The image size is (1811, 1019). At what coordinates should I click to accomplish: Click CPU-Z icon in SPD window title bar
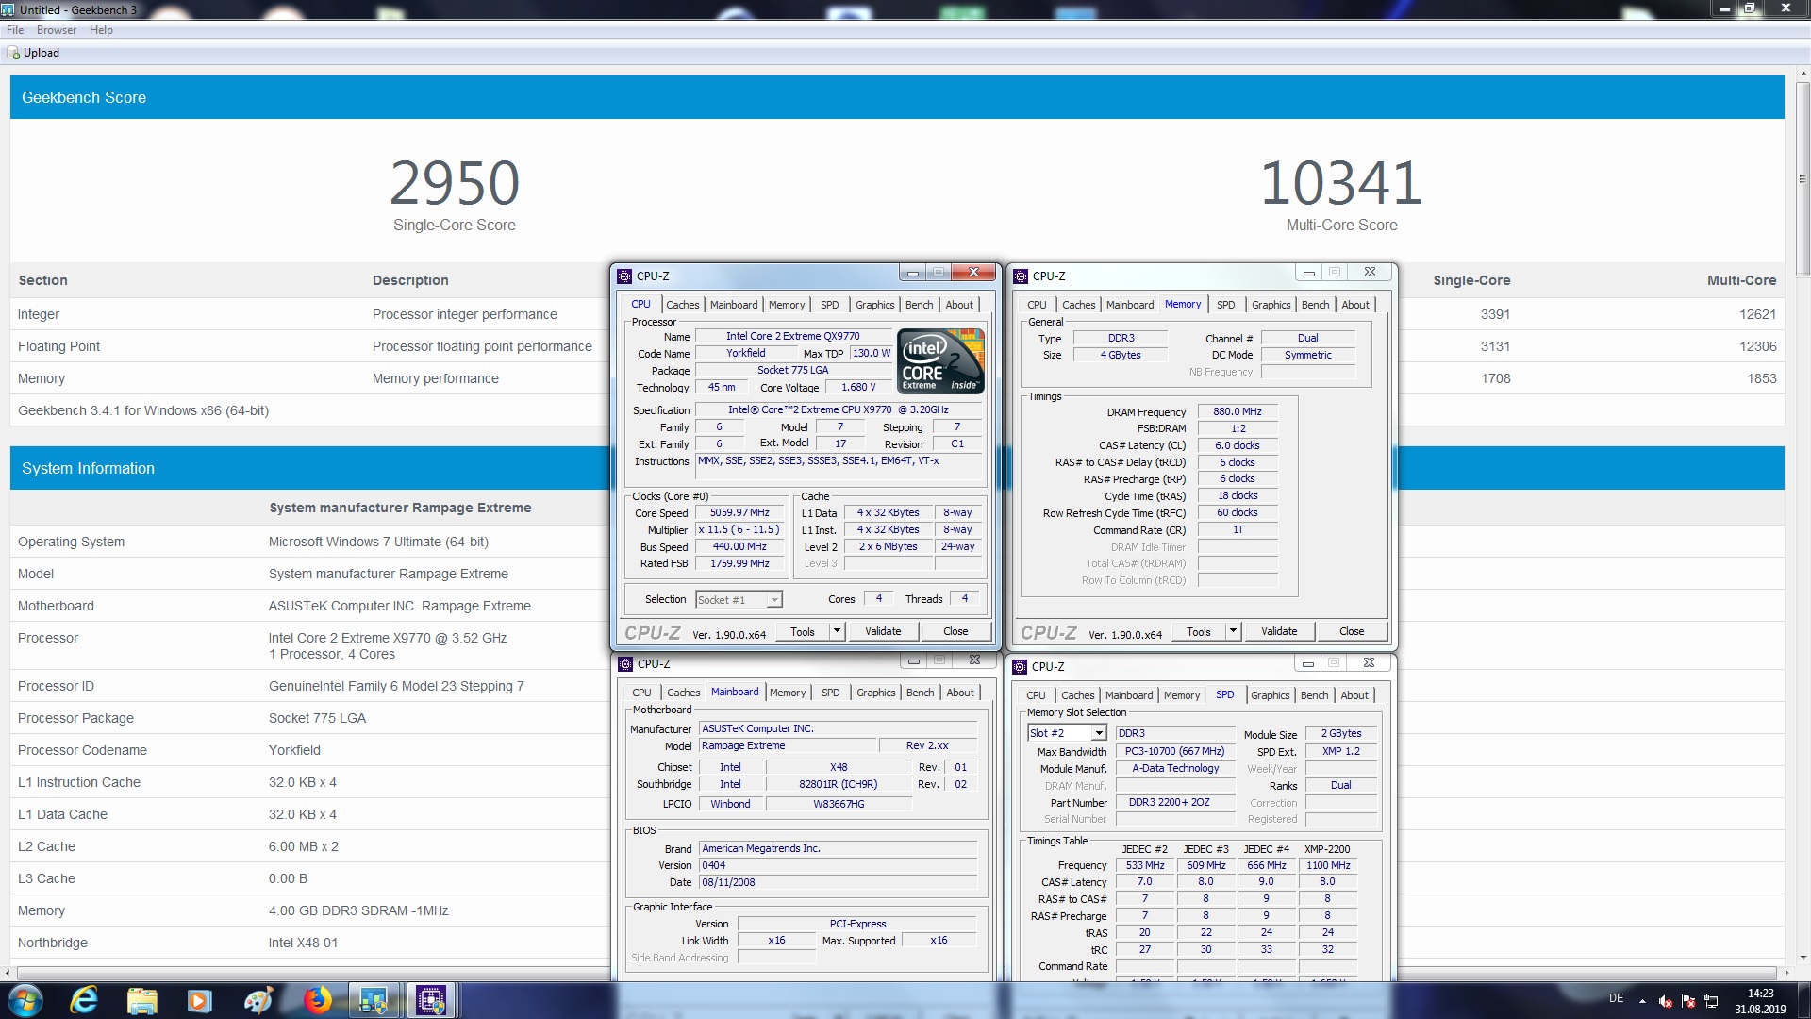(x=1020, y=667)
